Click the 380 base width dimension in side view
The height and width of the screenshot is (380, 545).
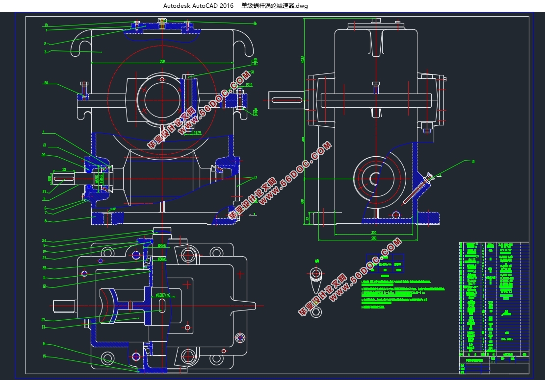pyautogui.click(x=374, y=238)
